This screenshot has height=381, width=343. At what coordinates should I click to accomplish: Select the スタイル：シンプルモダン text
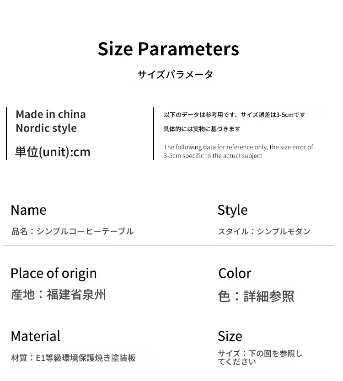pos(264,232)
